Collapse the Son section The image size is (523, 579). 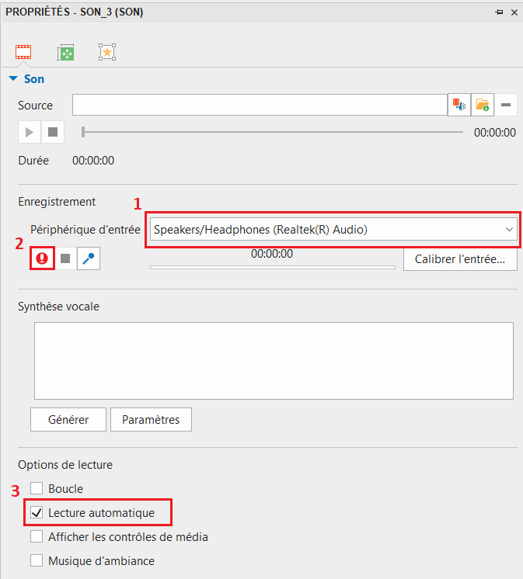point(12,79)
